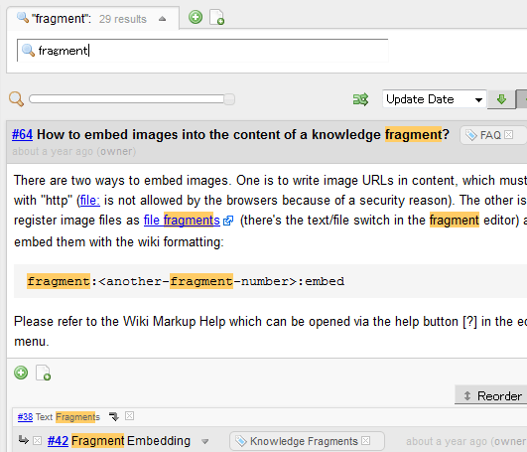Collapse the "fragment" search results tab arrow
527x452 pixels.
click(162, 19)
